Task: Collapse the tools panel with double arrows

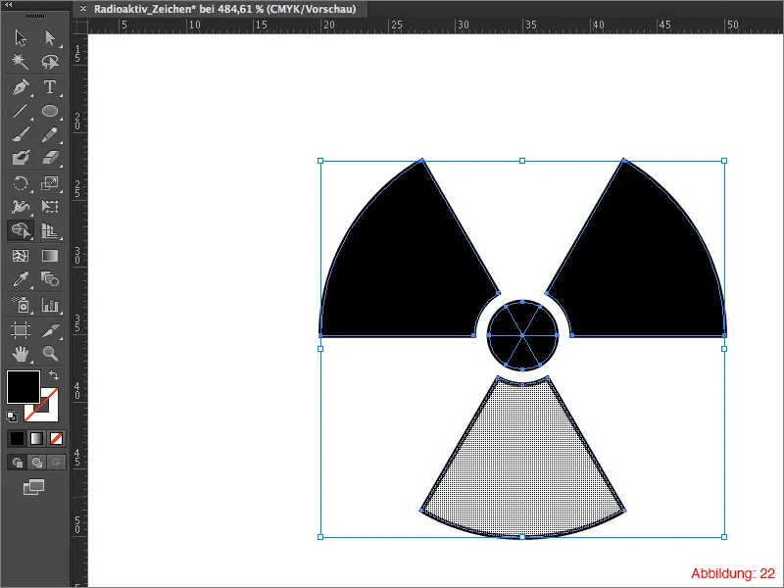Action: (x=8, y=4)
